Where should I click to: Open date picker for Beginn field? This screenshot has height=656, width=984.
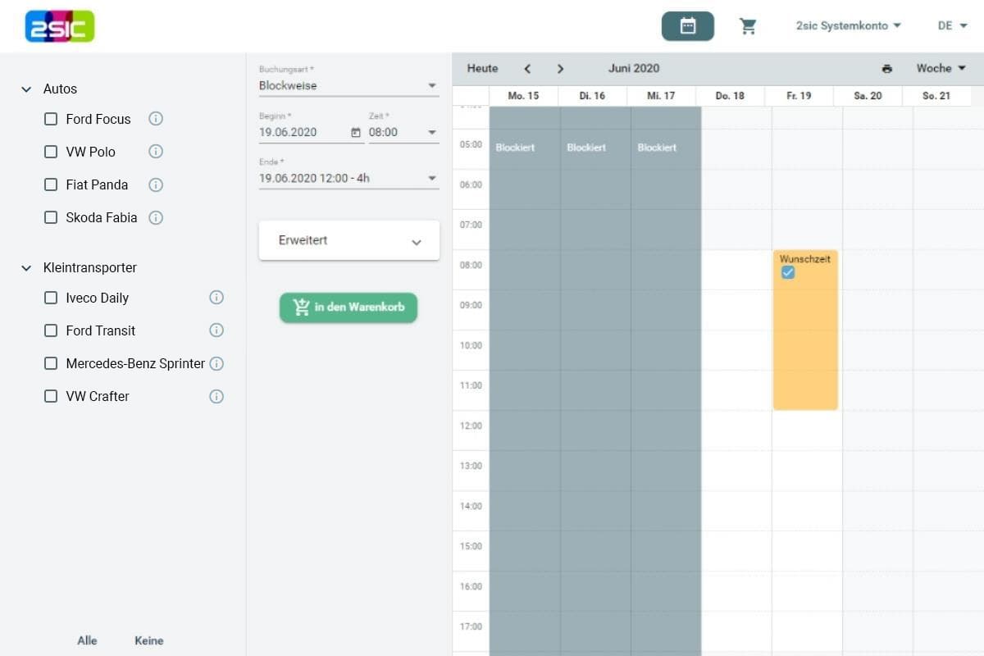pyautogui.click(x=356, y=132)
